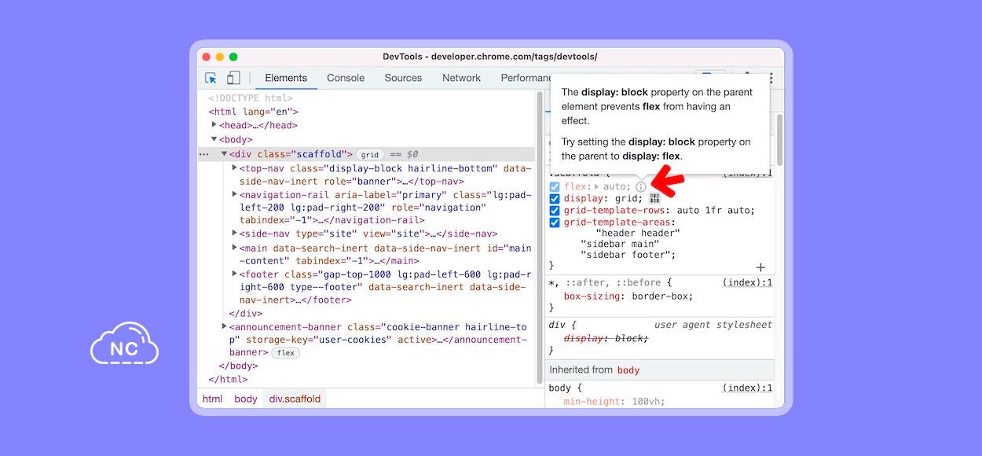Image resolution: width=982 pixels, height=456 pixels.
Task: Open the Sources tab
Action: click(x=403, y=78)
